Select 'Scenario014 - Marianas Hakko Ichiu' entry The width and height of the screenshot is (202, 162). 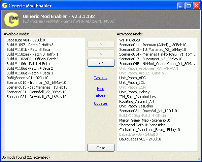click(158, 54)
